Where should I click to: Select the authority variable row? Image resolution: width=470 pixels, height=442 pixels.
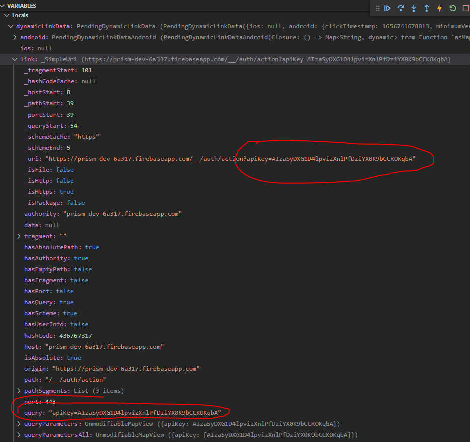click(235, 214)
